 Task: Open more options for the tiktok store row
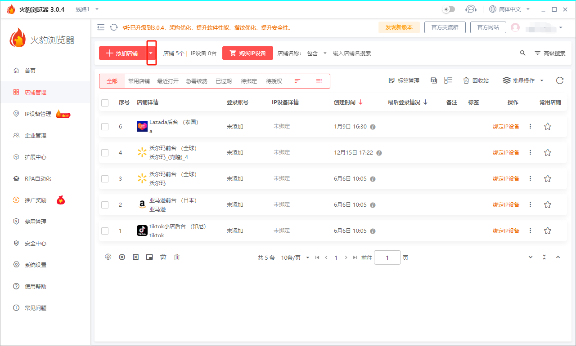coord(530,231)
